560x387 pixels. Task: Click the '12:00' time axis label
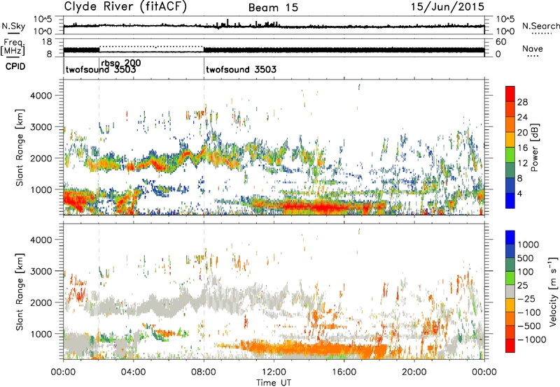coord(274,372)
